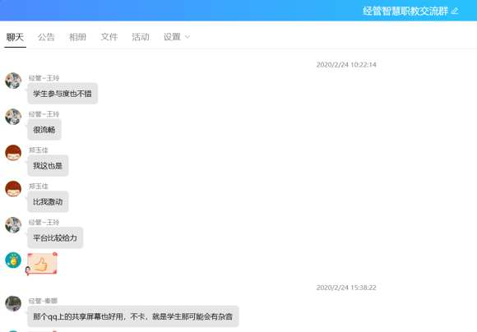This screenshot has height=332, width=477.
Task: Click the group title 经管智慧职教交流群
Action: [x=405, y=12]
